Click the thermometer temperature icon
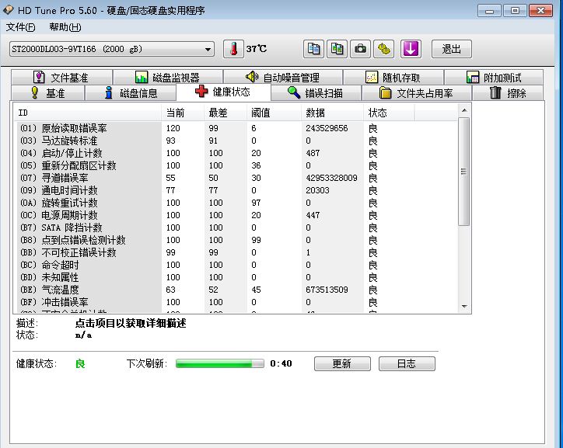The image size is (563, 448). [233, 49]
